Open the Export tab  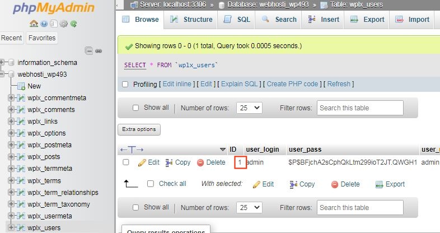[x=367, y=20]
